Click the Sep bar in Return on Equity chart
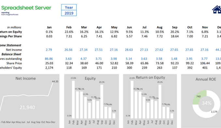221x128 pixels. point(160,102)
